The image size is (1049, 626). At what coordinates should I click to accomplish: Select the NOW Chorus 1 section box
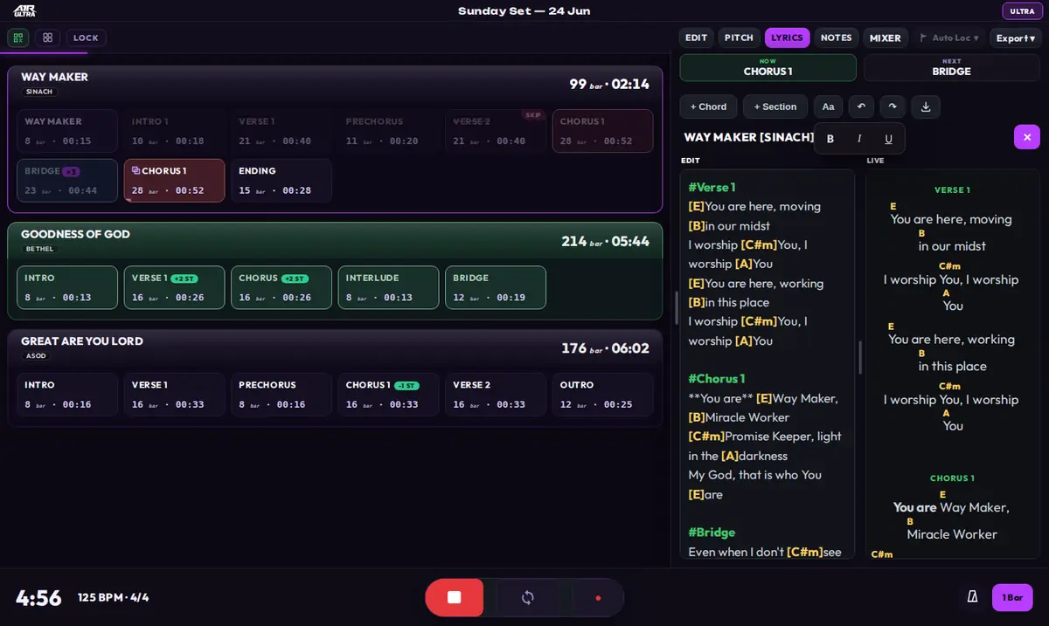768,67
